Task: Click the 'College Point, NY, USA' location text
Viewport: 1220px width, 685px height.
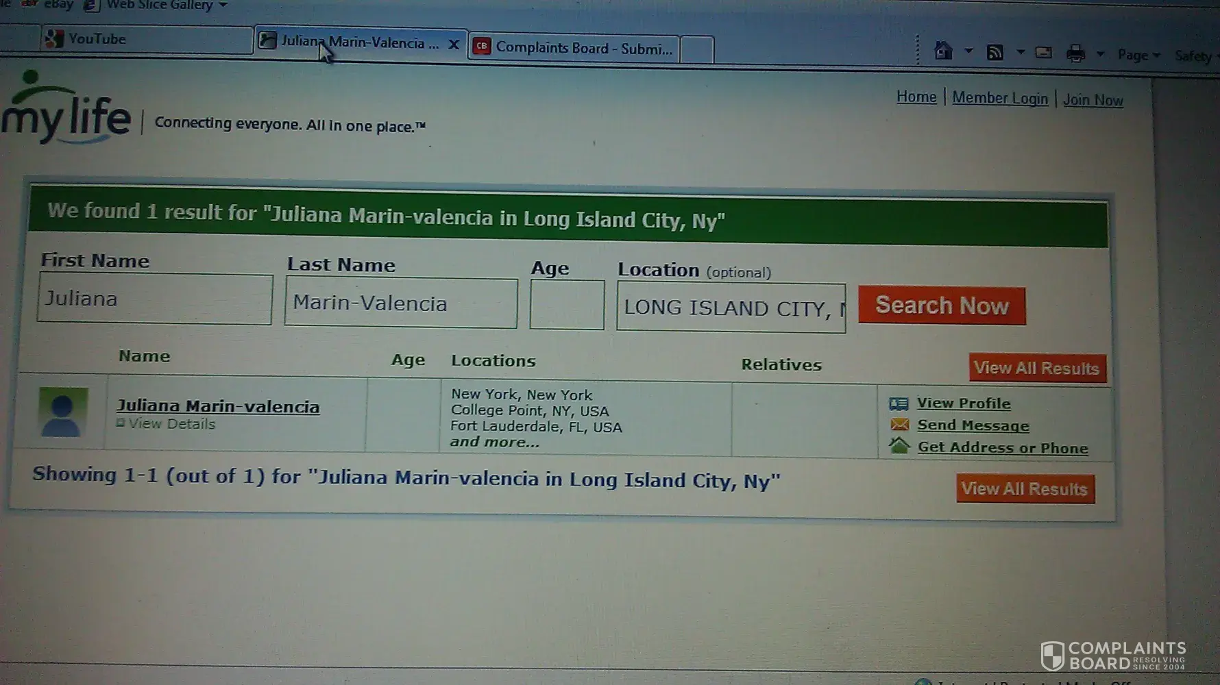Action: tap(529, 411)
